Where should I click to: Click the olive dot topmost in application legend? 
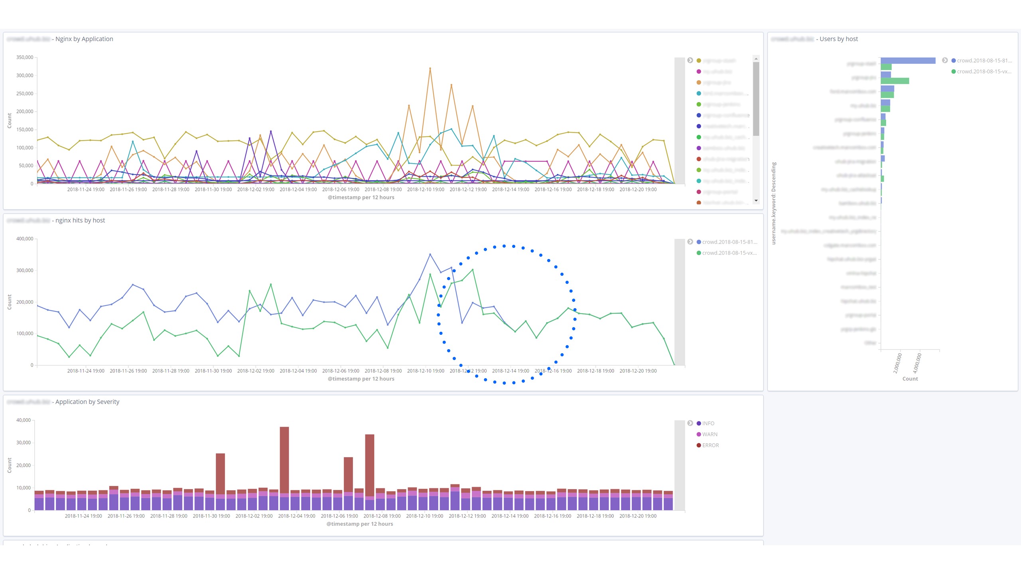[x=699, y=61]
